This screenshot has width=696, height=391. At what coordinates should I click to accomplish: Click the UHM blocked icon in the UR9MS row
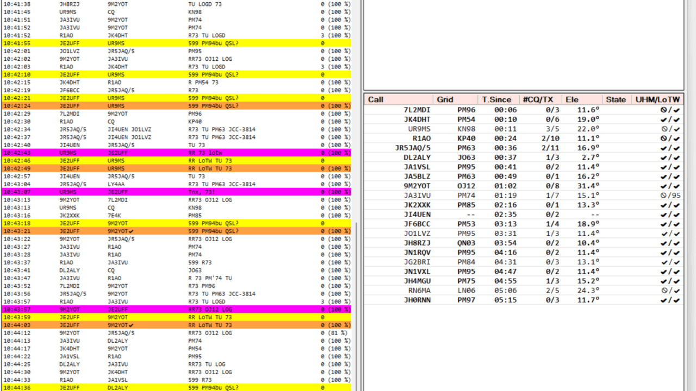click(664, 129)
